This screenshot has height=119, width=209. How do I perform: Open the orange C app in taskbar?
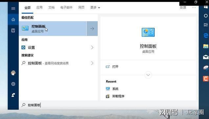[206, 79]
